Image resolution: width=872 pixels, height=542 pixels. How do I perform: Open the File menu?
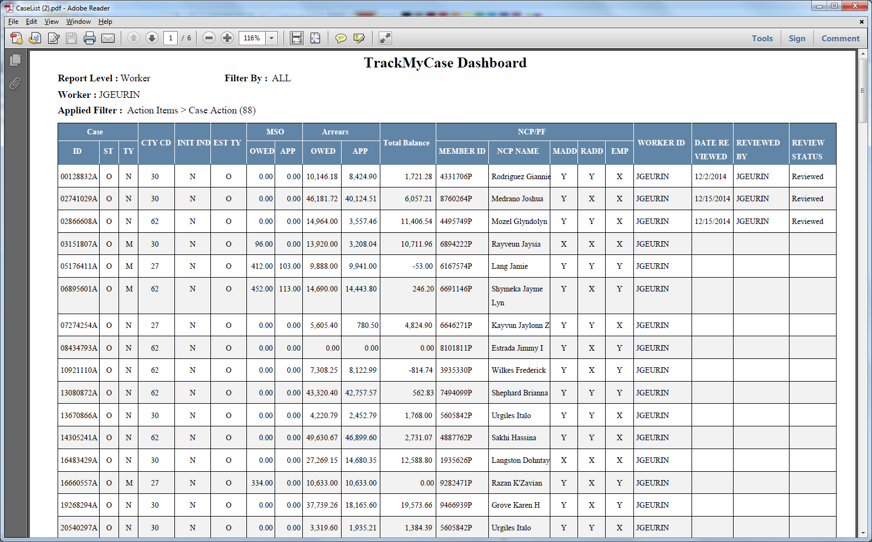13,22
